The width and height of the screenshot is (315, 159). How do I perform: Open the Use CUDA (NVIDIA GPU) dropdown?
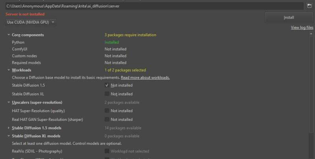pyautogui.click(x=31, y=22)
